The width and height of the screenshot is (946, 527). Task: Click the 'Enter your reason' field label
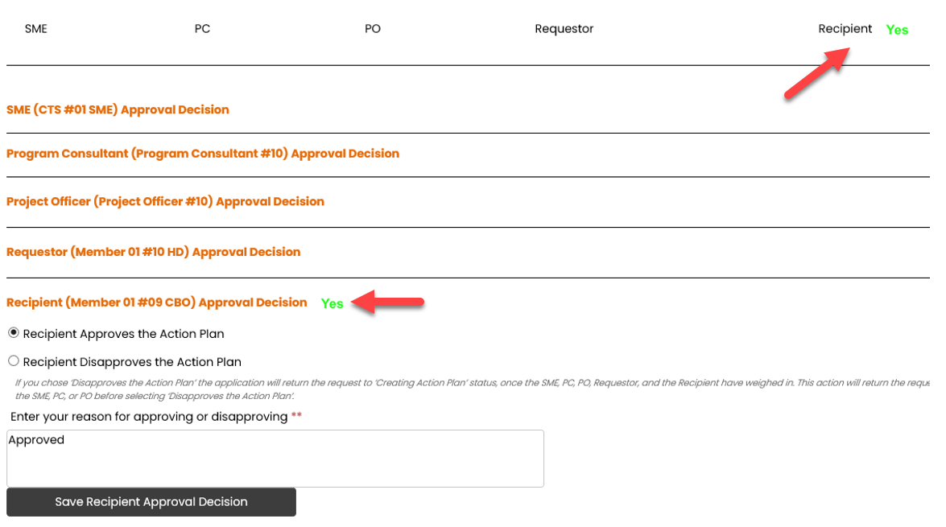tap(149, 417)
